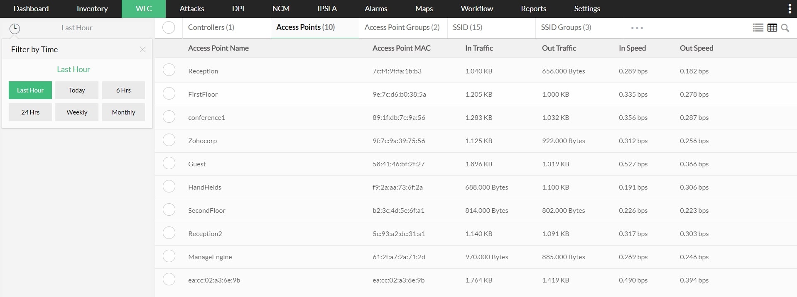Show more tabs via ellipsis
The height and width of the screenshot is (297, 797).
point(637,28)
